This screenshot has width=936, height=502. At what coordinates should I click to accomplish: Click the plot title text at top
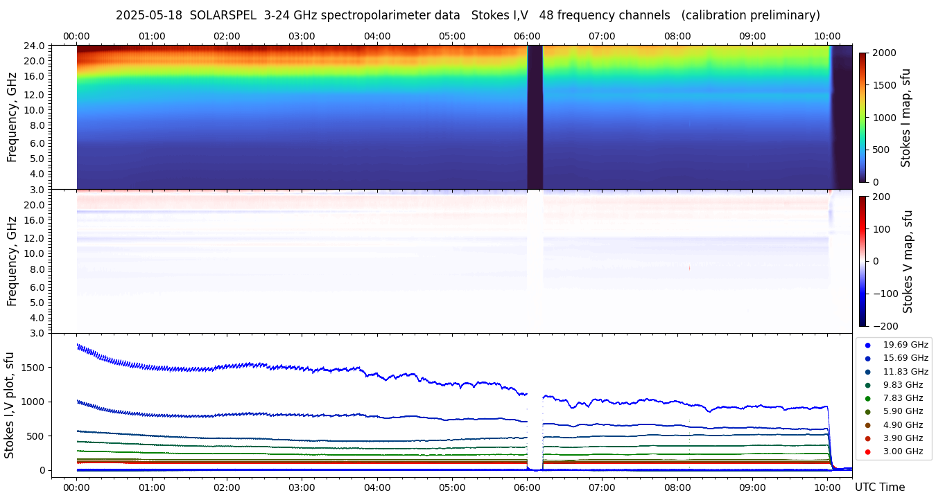pos(467,15)
